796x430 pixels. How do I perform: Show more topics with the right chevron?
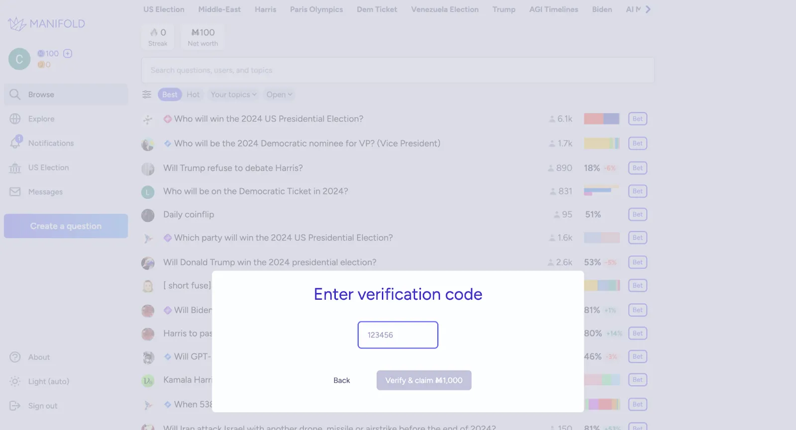tap(648, 9)
